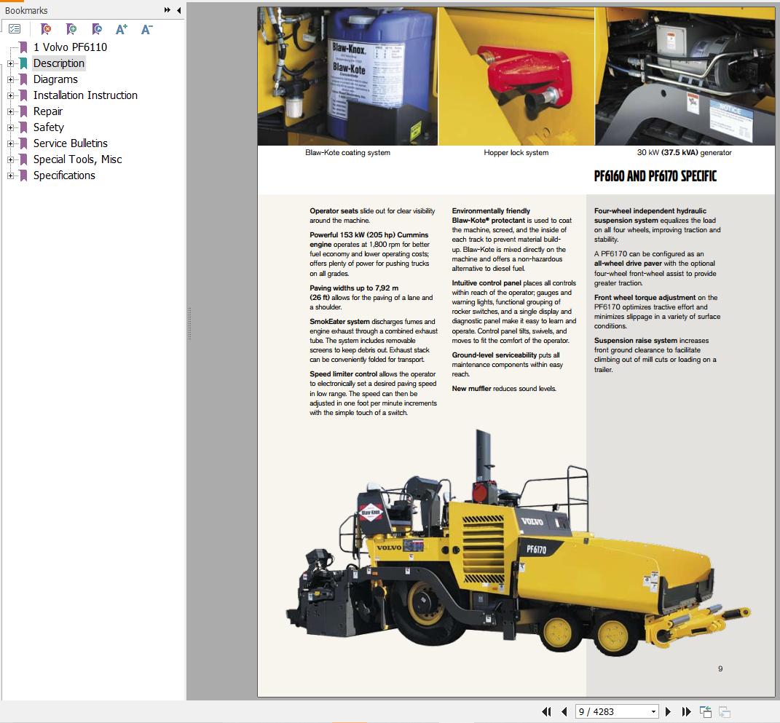Decrease bookmark text size with A-
The image size is (780, 723).
pos(146,29)
